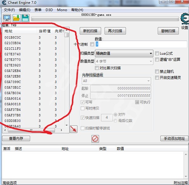Viewport: 189px width, 185px height.
Task: Enable 禁止随机 checkbox
Action: point(157,72)
